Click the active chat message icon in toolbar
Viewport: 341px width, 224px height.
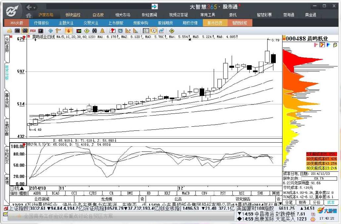click(154, 31)
